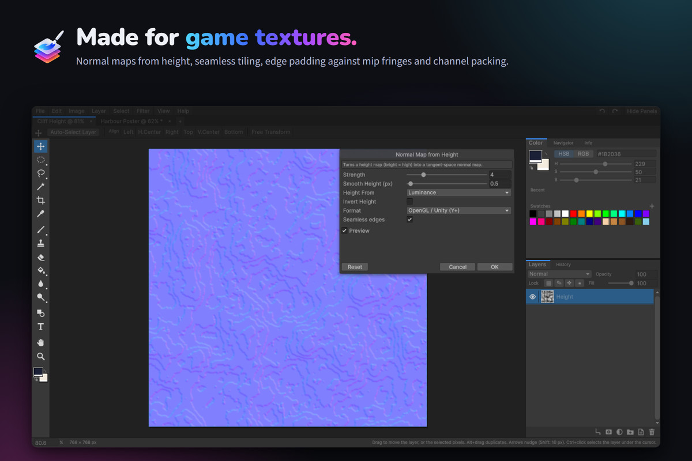The height and width of the screenshot is (461, 692).
Task: Switch to the History tab
Action: 563,264
